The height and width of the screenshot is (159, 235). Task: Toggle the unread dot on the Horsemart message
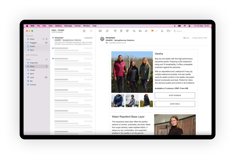click(x=53, y=38)
